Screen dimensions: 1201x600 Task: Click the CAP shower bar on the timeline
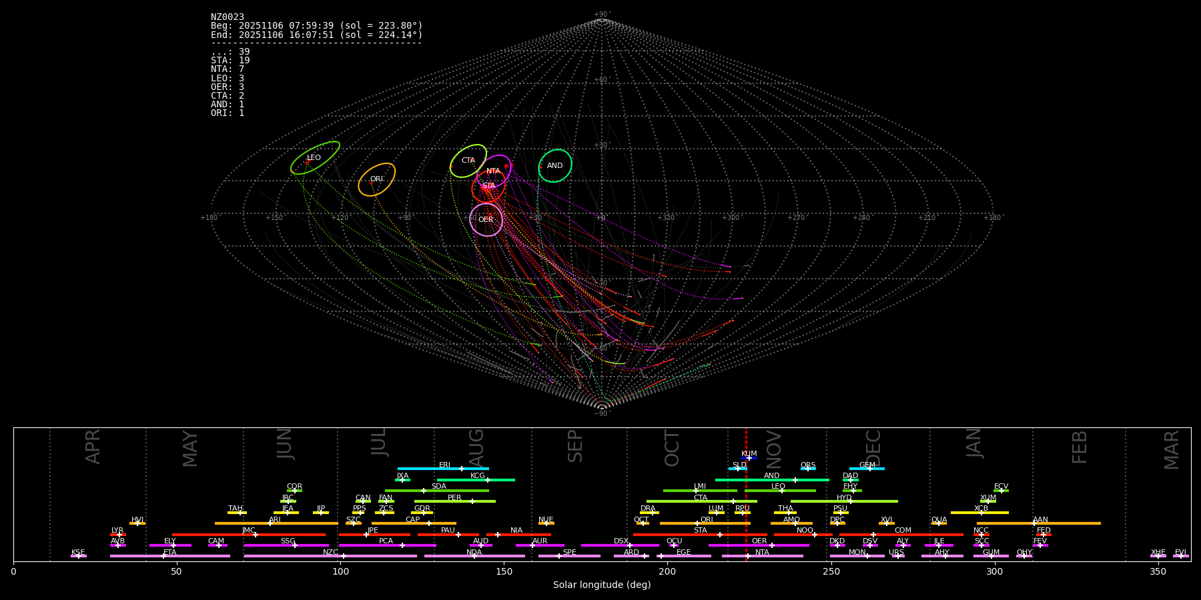click(414, 523)
